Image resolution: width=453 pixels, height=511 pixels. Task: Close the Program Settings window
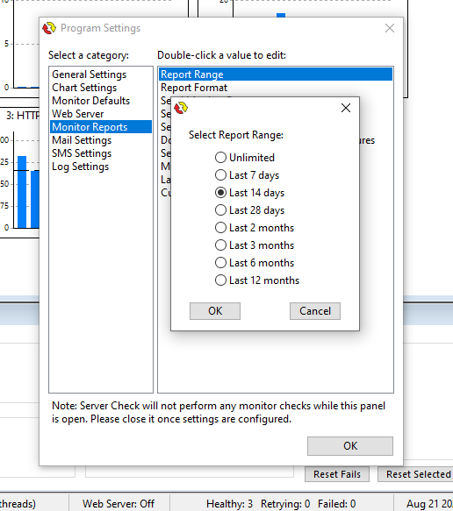390,28
